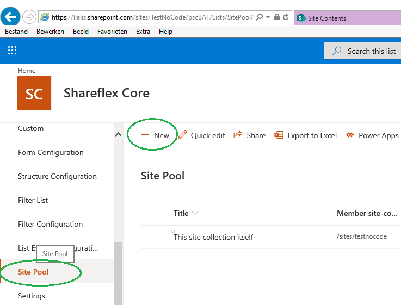401x305 pixels.
Task: Click the plus icon for New item
Action: [145, 135]
